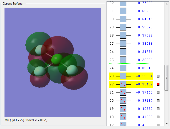The image size is (170, 129).
Task: Toggle the gray square next to orbital 23
Action: pyautogui.click(x=158, y=76)
